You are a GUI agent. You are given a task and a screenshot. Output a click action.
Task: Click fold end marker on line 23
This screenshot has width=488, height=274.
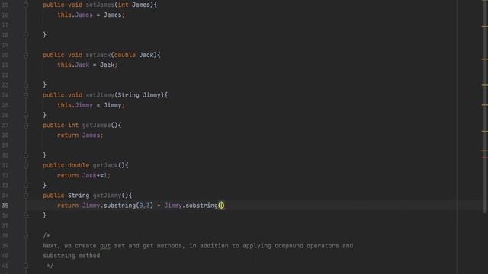tap(26, 84)
